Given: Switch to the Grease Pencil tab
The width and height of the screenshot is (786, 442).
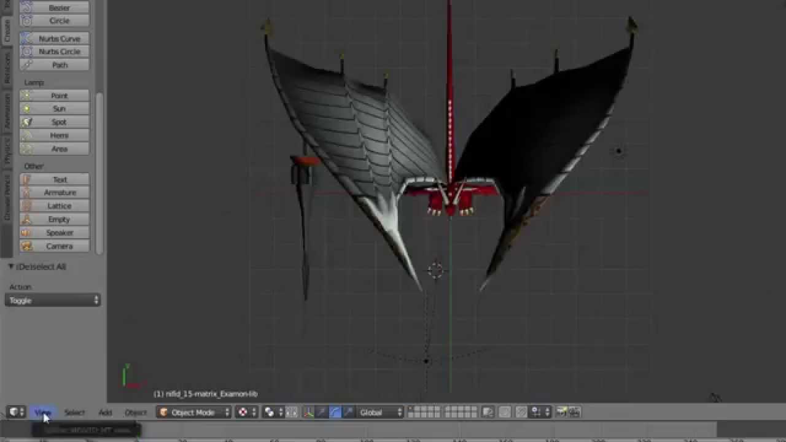Looking at the screenshot, I should 7,196.
